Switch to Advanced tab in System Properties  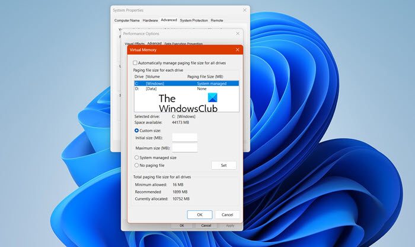169,20
